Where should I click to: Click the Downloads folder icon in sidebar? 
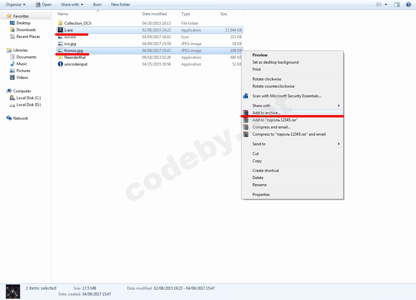12,30
